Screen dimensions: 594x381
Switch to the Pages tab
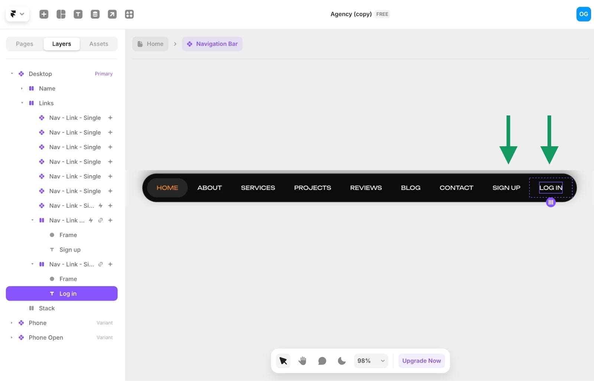click(24, 43)
